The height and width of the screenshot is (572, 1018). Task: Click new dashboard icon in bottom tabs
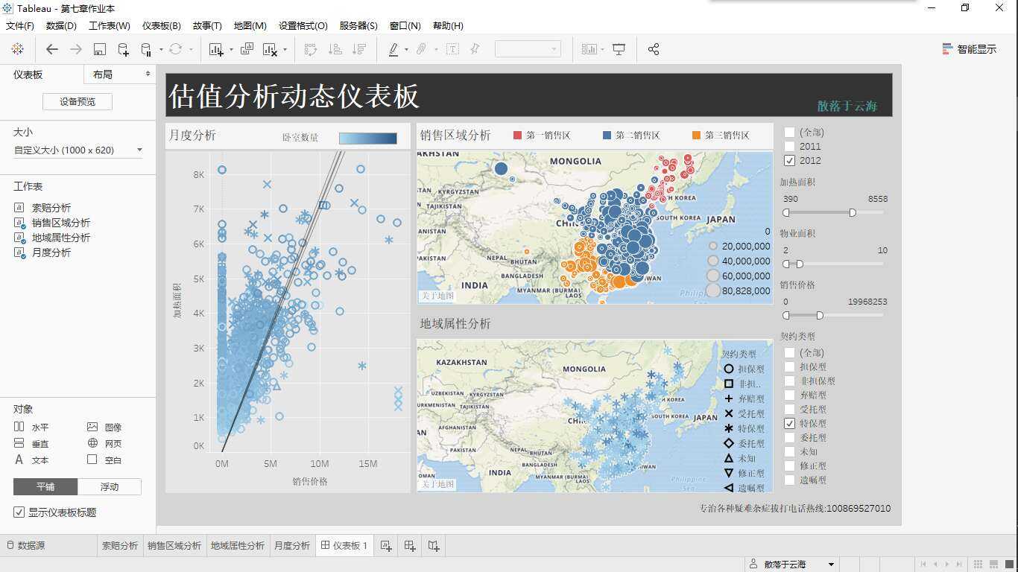tap(410, 546)
